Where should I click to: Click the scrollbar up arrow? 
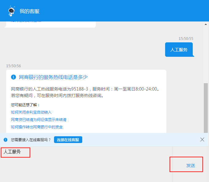tap(206, 24)
